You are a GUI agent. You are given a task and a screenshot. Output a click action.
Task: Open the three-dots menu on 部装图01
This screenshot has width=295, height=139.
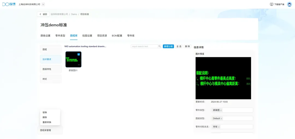79,65
